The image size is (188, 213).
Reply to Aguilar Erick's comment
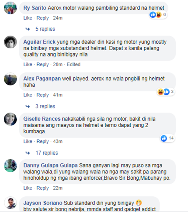click(x=43, y=64)
